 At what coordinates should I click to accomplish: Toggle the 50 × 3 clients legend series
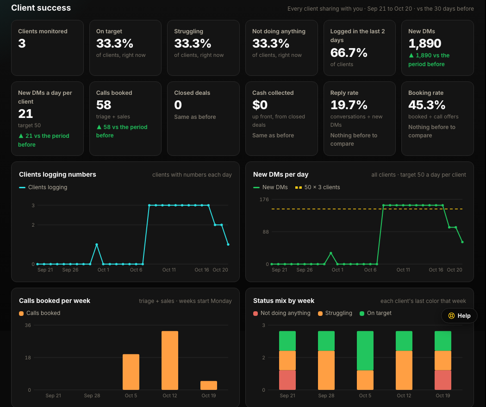pos(318,187)
